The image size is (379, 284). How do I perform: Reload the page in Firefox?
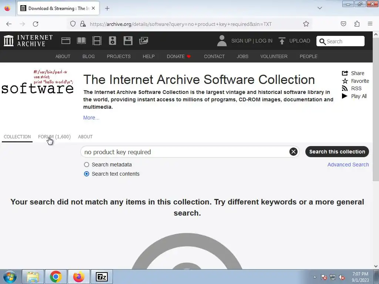[x=36, y=24]
